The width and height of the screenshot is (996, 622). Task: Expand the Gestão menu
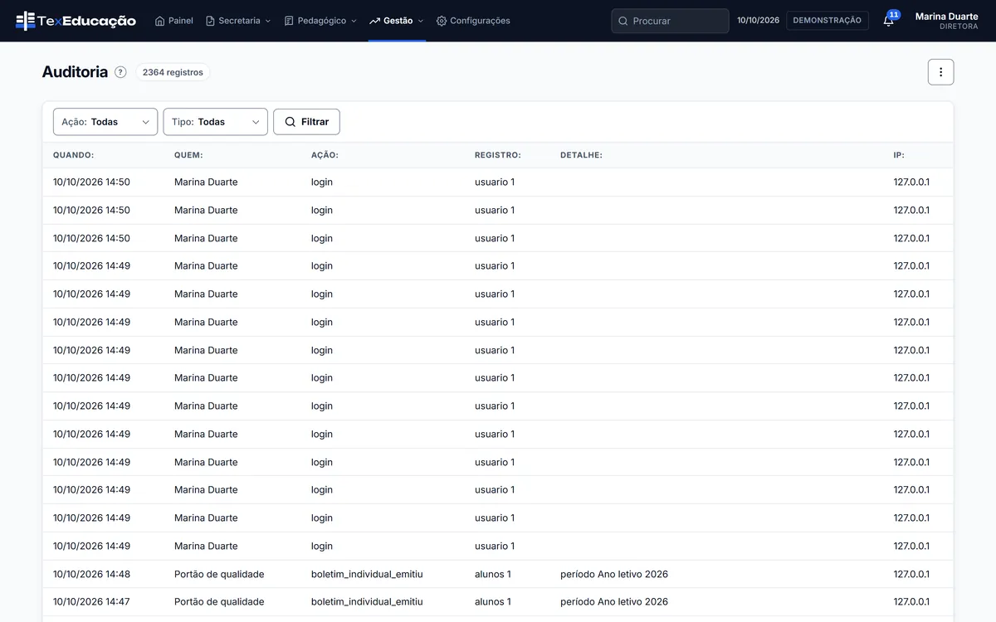tap(397, 21)
